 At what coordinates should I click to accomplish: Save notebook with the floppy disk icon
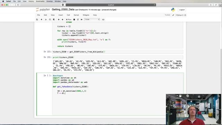[x=37, y=19]
